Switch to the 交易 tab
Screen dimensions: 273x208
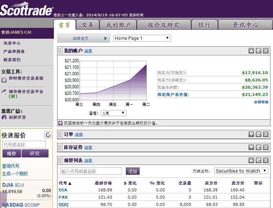pos(88,25)
